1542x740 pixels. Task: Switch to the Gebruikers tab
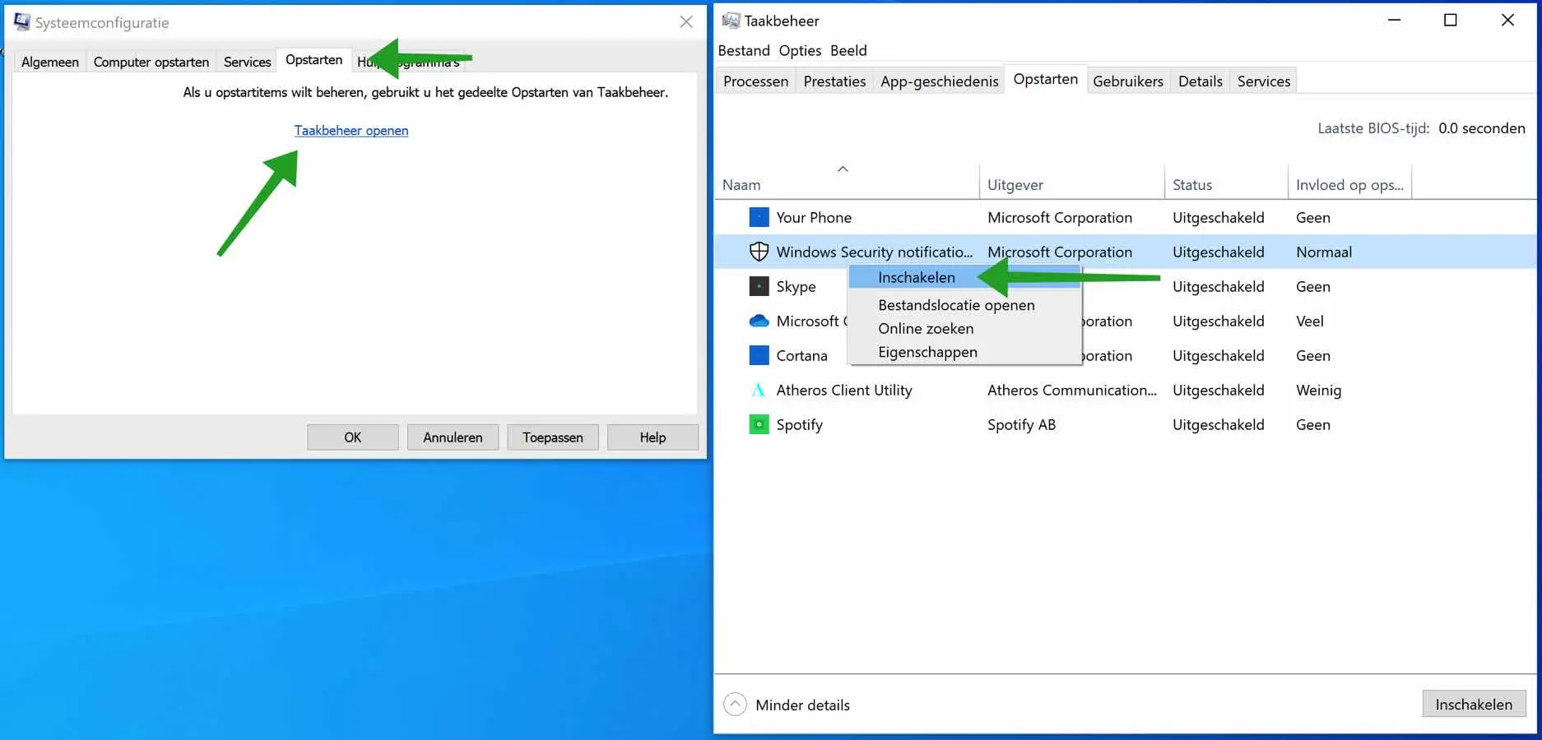coord(1128,81)
